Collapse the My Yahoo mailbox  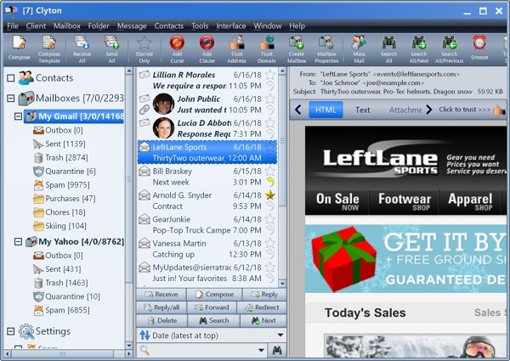(18, 241)
